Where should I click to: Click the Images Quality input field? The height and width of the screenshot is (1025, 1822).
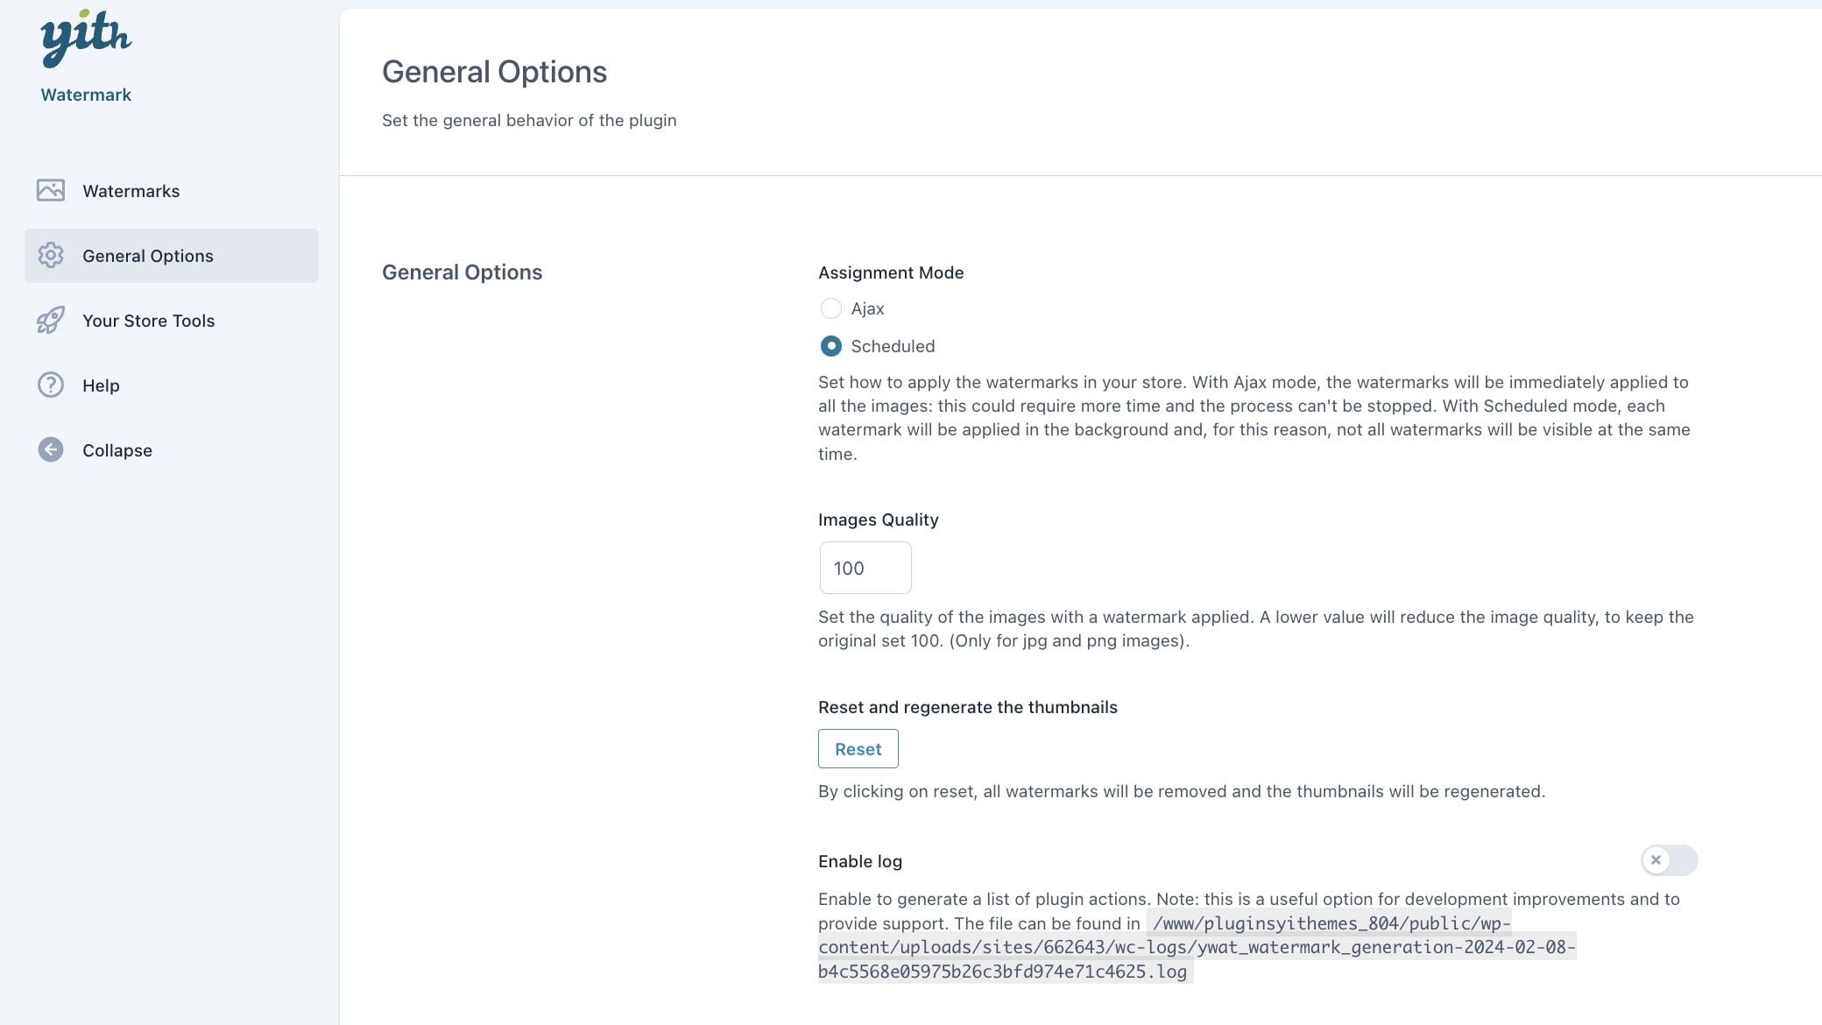[865, 568]
